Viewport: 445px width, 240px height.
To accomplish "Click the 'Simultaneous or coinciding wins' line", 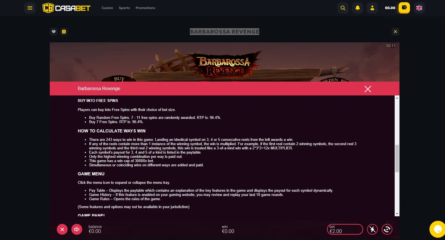I will pyautogui.click(x=146, y=165).
